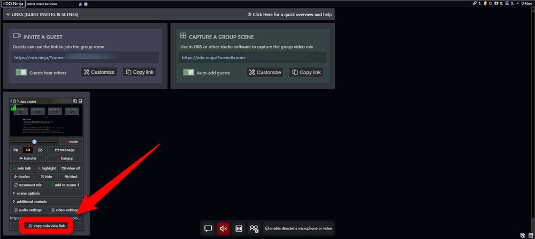This screenshot has height=239, width=535.
Task: Mute the guest
Action: click(x=71, y=142)
